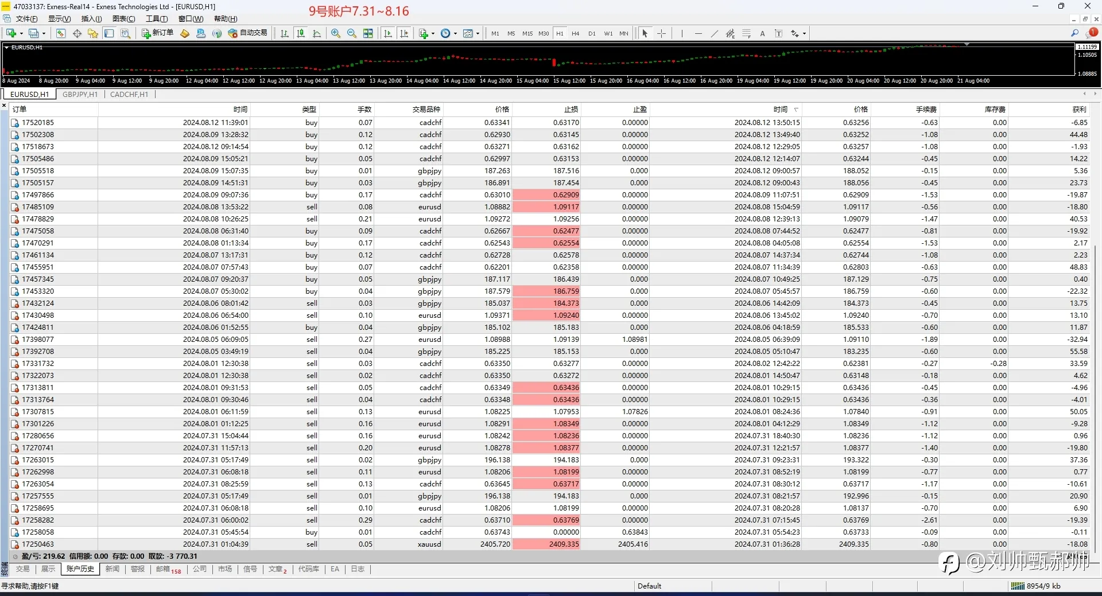Select order 17520185 row
This screenshot has height=596, width=1102.
pos(550,122)
